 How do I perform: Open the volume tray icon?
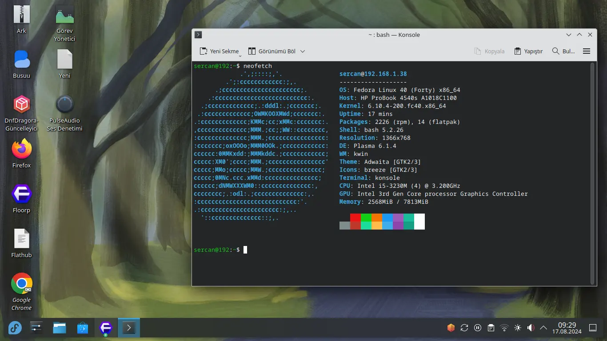(531, 328)
